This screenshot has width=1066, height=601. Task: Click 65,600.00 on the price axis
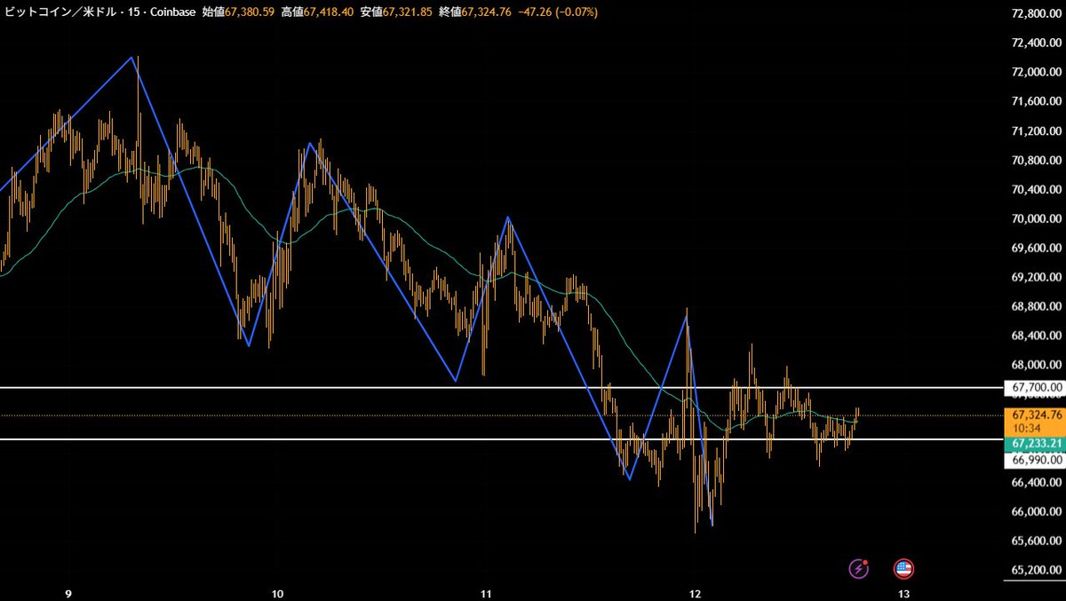pyautogui.click(x=1036, y=541)
